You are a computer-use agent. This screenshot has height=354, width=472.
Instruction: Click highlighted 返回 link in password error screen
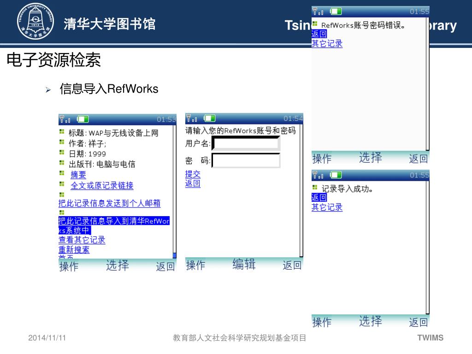tap(319, 34)
